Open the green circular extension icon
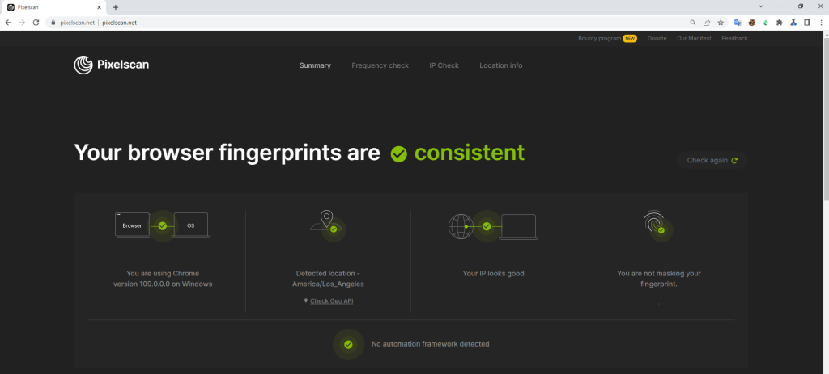Screen dimensions: 829x374 765,22
